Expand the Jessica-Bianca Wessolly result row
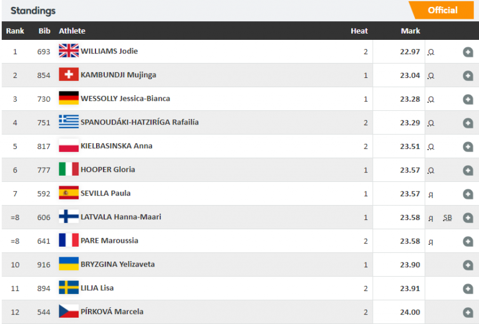 click(468, 100)
